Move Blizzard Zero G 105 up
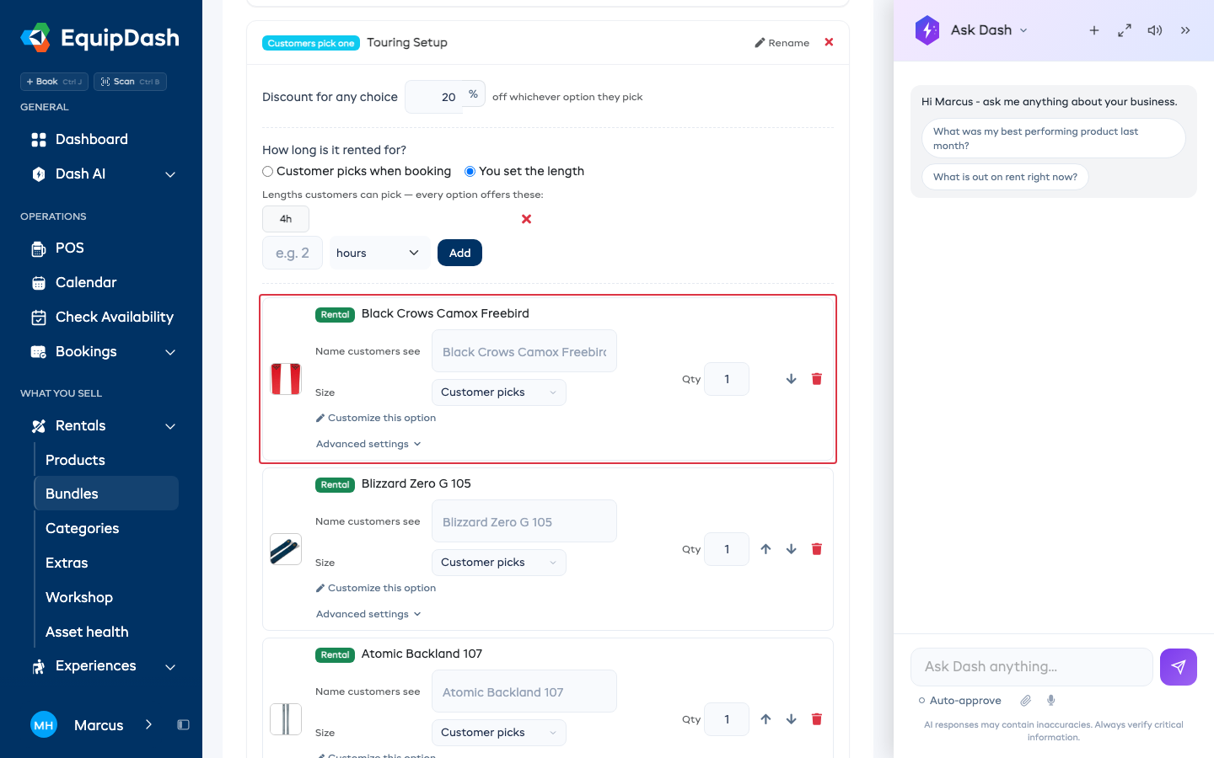Image resolution: width=1214 pixels, height=758 pixels. 766,549
